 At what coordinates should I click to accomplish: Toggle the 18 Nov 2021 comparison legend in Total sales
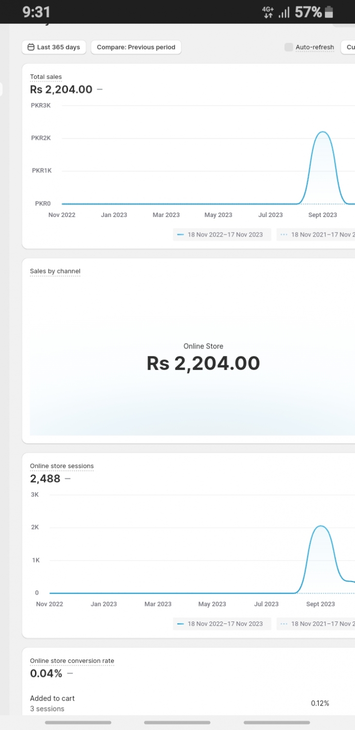point(316,235)
